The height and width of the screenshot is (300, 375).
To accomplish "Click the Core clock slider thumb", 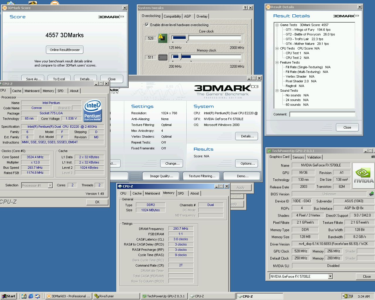I will 187,38.
